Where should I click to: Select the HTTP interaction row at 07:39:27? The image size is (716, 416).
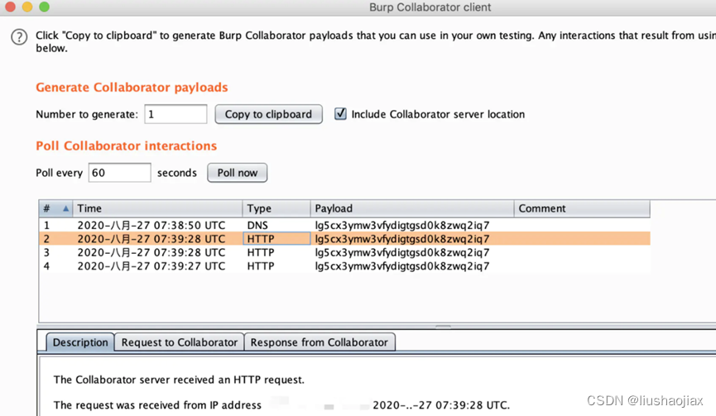[x=345, y=266]
